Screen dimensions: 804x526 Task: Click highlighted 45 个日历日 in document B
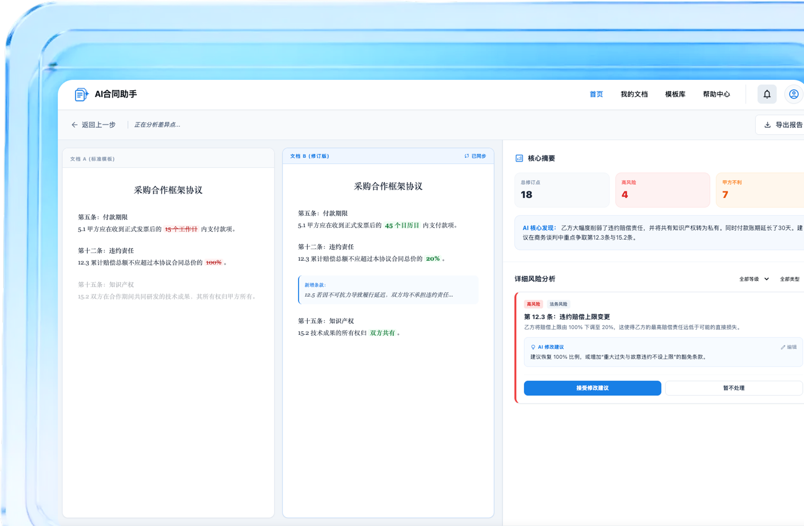point(402,225)
